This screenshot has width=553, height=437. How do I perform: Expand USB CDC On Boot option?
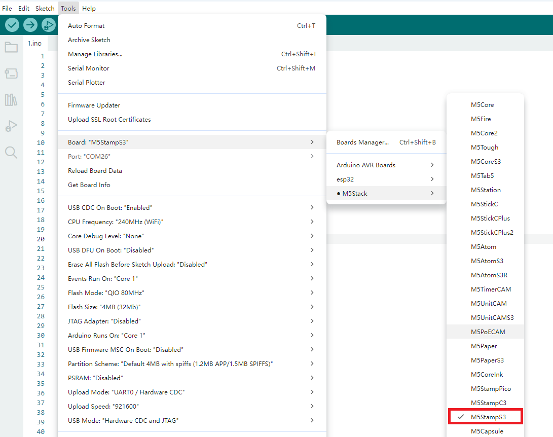tap(192, 207)
